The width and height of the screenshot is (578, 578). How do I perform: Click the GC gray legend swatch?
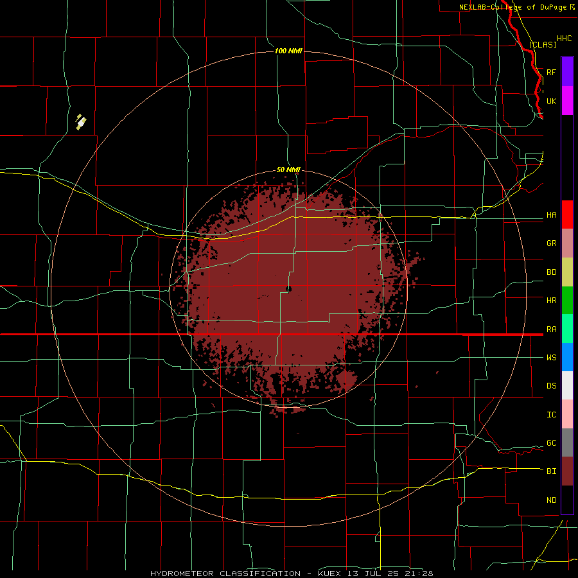coord(567,442)
